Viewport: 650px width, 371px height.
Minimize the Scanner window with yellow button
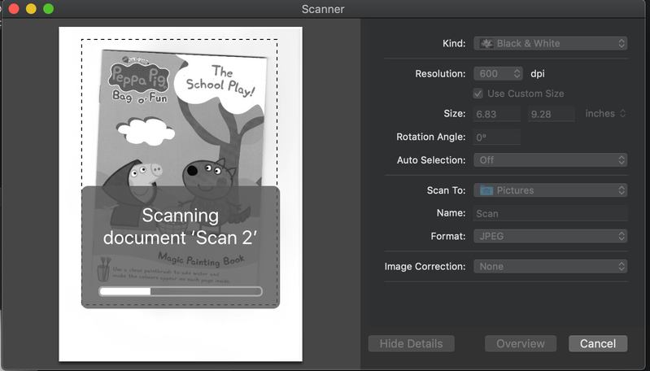click(x=31, y=9)
